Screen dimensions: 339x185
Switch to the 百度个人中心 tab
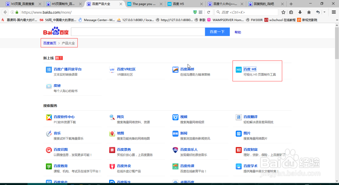point(225,4)
